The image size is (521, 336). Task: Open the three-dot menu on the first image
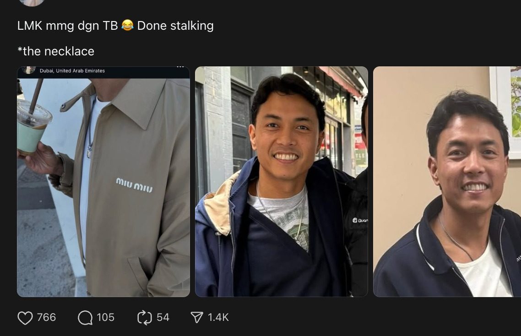[x=180, y=68]
